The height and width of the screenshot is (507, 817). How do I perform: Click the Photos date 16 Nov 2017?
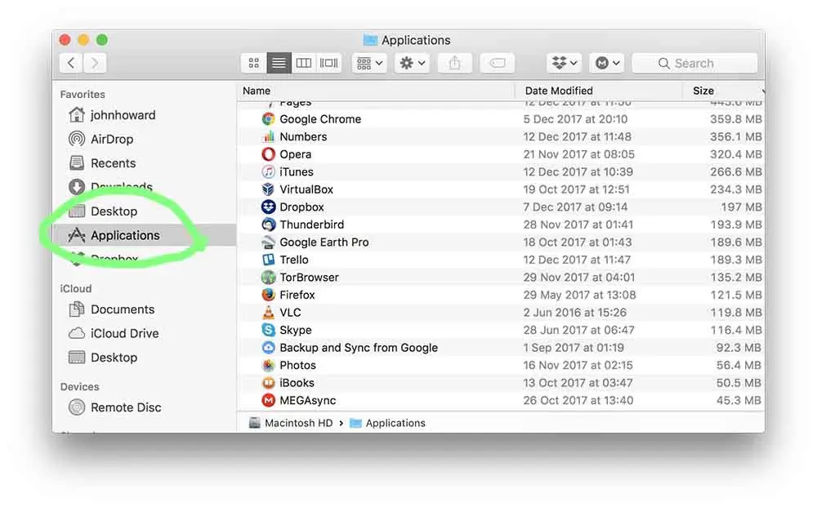[578, 366]
